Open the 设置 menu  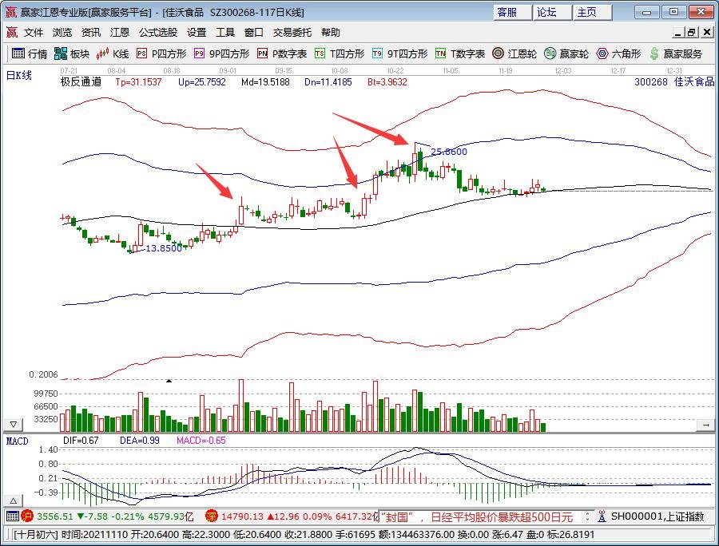197,33
